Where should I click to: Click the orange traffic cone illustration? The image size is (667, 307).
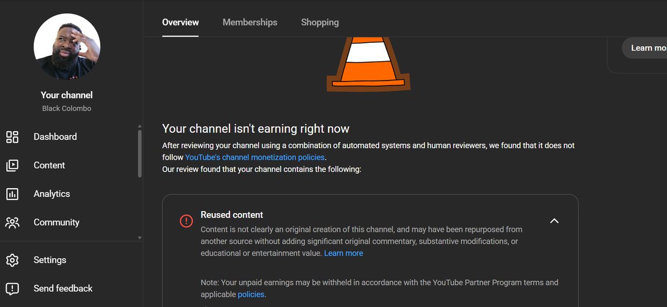369,64
